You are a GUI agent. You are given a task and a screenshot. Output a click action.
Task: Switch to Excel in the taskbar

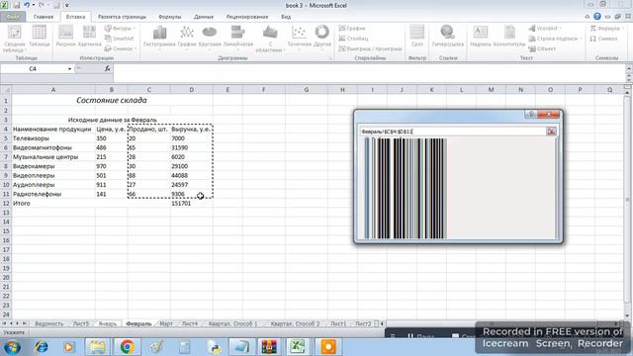(x=298, y=347)
